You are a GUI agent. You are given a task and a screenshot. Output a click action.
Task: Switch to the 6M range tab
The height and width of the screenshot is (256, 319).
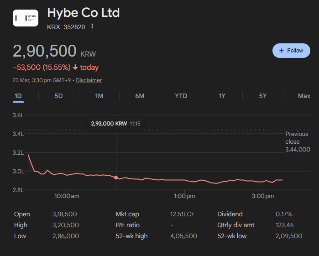[140, 96]
